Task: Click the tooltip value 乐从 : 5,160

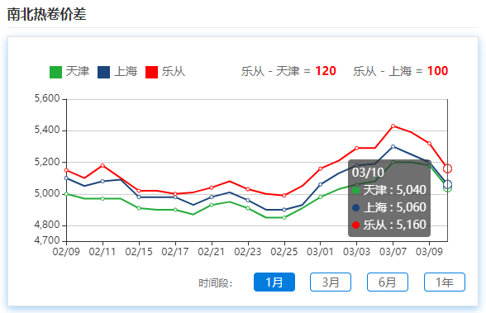Action: click(x=389, y=225)
